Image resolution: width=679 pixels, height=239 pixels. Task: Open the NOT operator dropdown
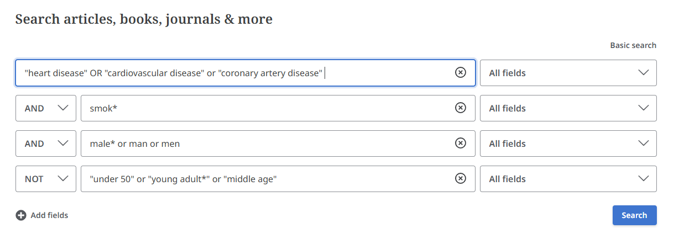[x=46, y=179]
